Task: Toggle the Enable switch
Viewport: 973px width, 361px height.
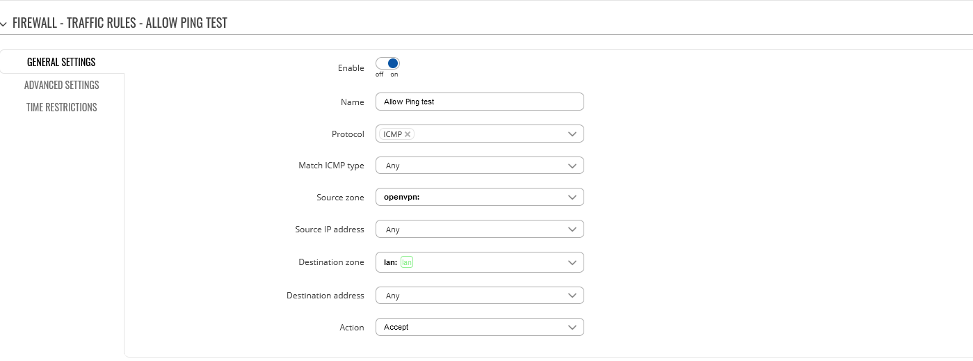Action: (387, 63)
